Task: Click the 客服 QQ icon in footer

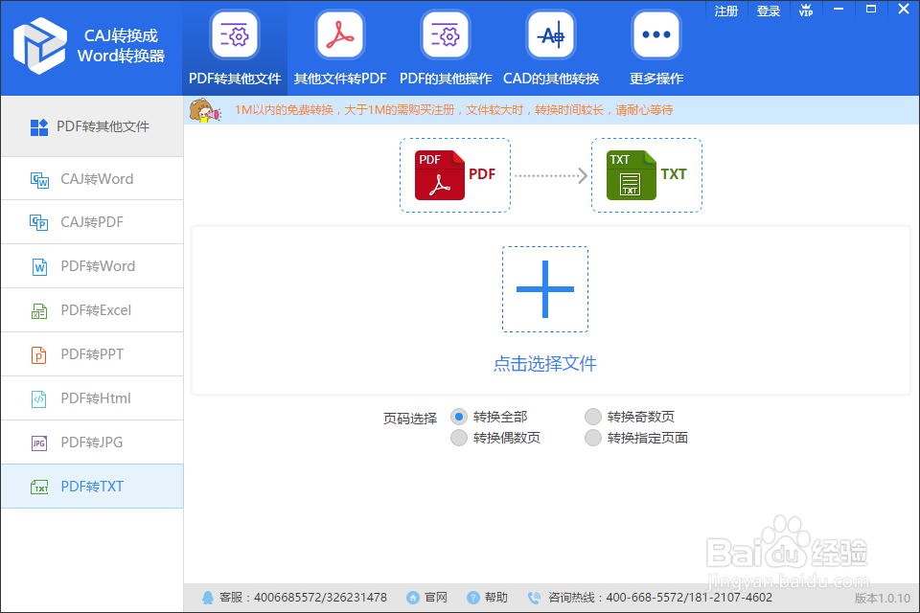Action: (x=208, y=598)
